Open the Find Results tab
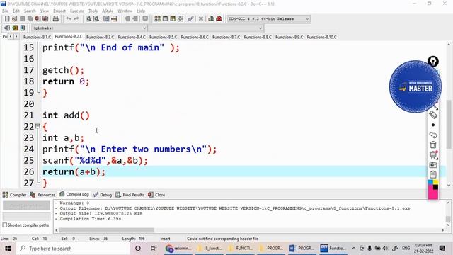This screenshot has height=255, width=453. tap(130, 195)
